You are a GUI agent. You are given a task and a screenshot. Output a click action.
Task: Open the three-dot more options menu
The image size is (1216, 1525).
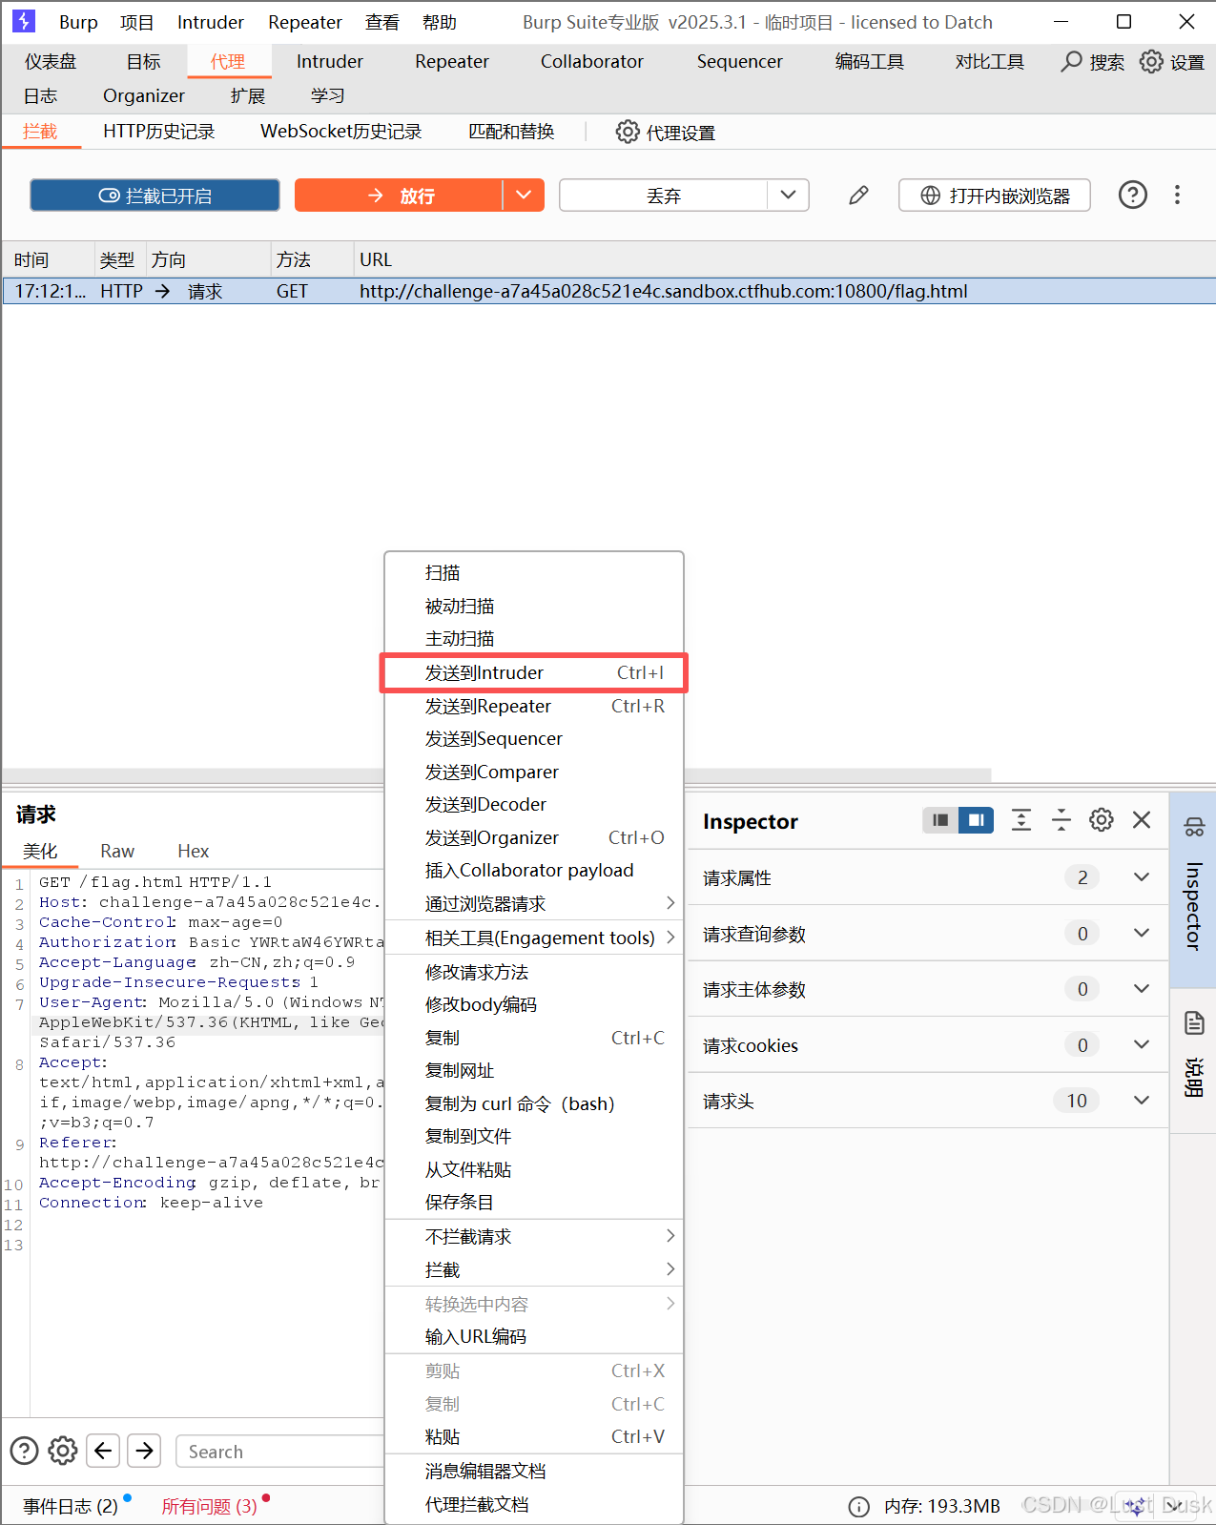click(x=1177, y=196)
